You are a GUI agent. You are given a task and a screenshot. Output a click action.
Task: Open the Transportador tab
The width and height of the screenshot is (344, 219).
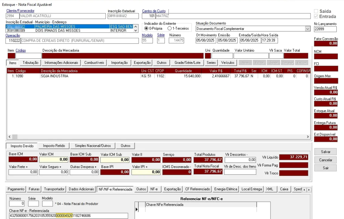point(54,189)
